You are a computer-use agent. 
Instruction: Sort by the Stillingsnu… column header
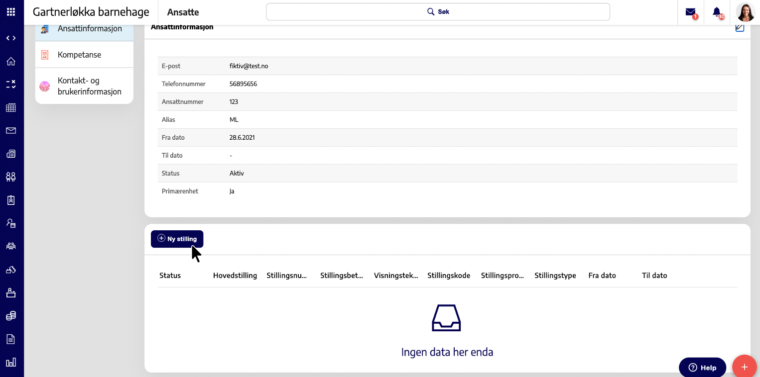(x=287, y=276)
